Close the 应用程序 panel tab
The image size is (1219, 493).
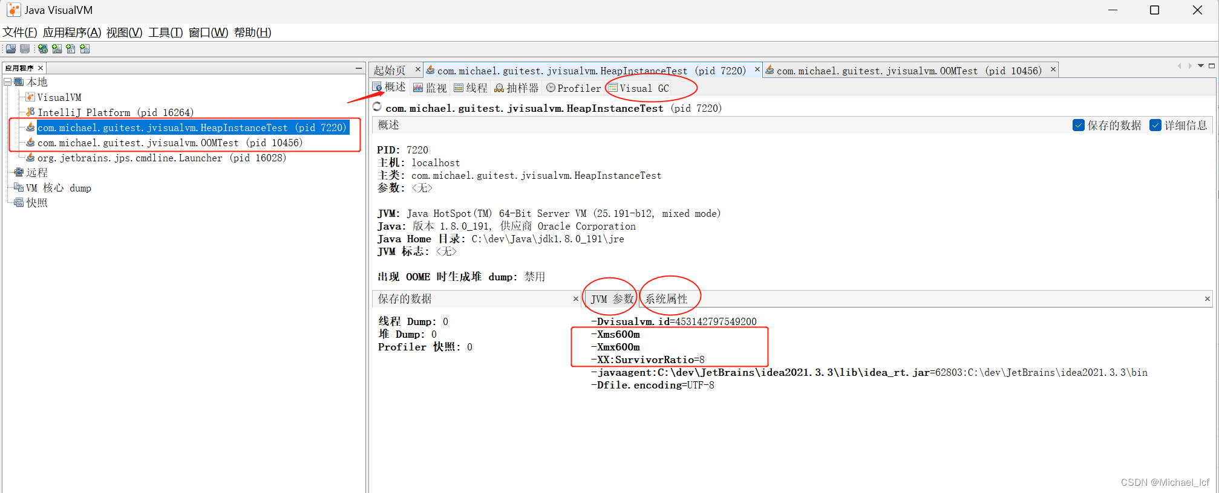pos(41,68)
